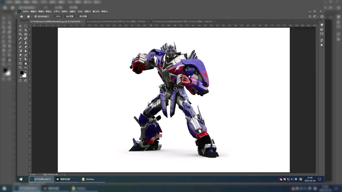Screen dimensions: 342x192
Task: Collapse the toolbox double-arrow
Action: click(19, 21)
